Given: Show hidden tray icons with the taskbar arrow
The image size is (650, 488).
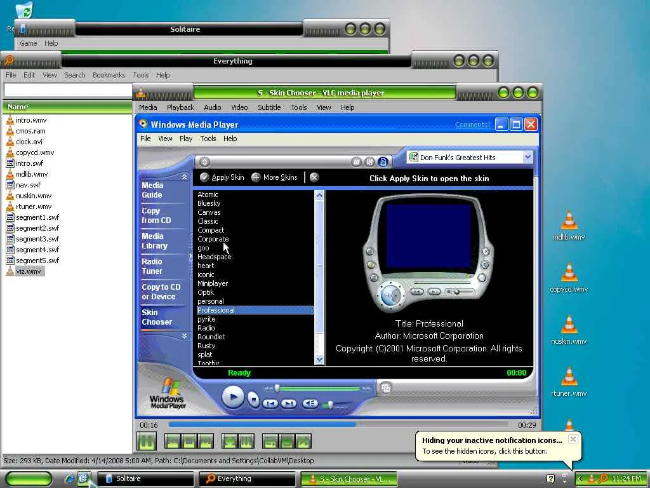Looking at the screenshot, I should click(580, 478).
